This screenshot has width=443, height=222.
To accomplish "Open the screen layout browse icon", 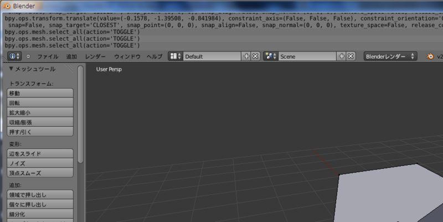I will (176, 56).
